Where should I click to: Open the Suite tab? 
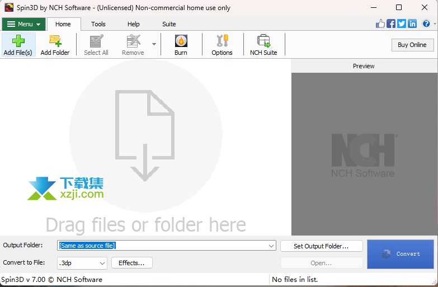tap(169, 24)
